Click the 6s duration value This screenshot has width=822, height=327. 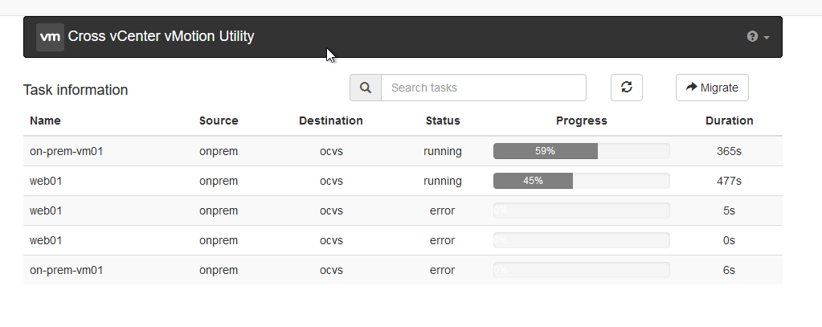pos(729,271)
